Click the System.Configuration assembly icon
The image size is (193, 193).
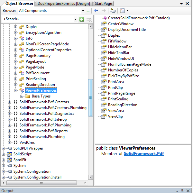click(x=10, y=171)
